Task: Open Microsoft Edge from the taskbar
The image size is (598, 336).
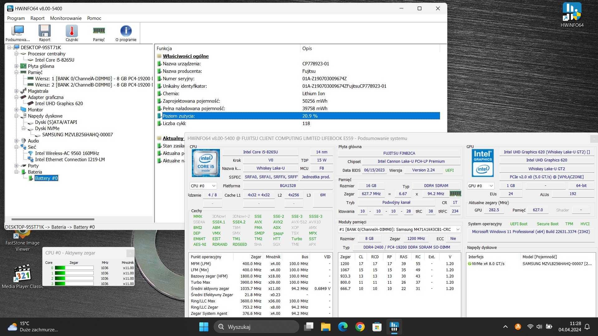Action: pyautogui.click(x=343, y=327)
